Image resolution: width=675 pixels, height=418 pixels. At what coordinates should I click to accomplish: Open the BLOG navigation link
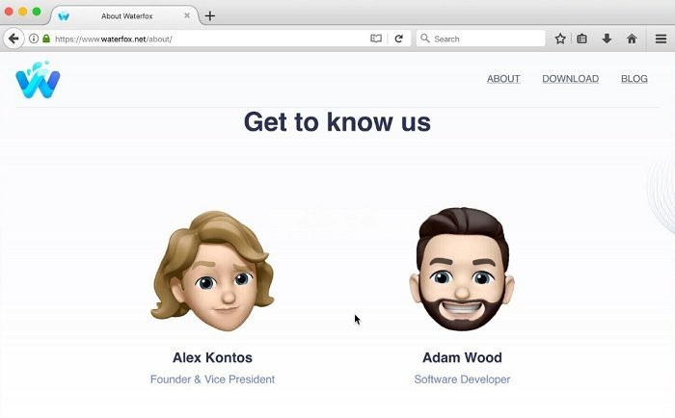click(x=634, y=79)
